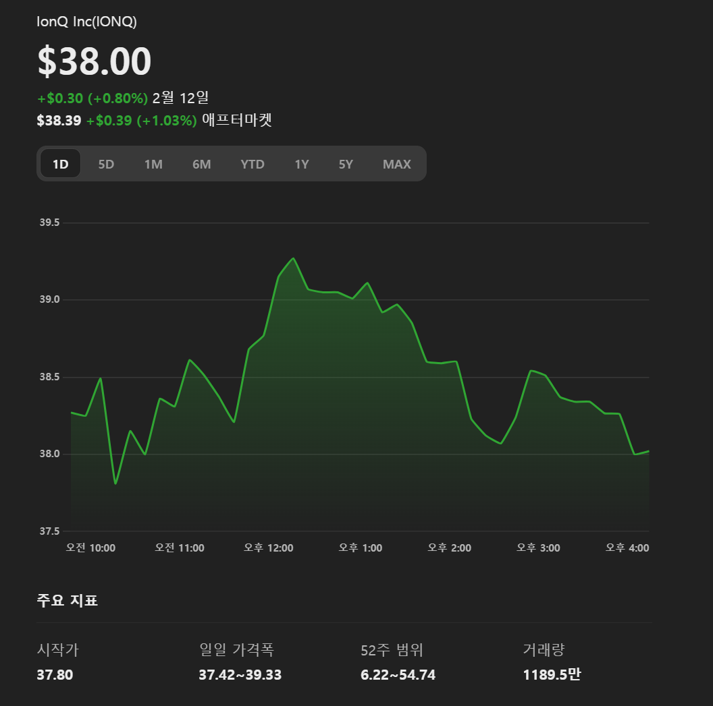Screen dimensions: 713x706
Task: Click the 애프터마켓 label
Action: [237, 120]
